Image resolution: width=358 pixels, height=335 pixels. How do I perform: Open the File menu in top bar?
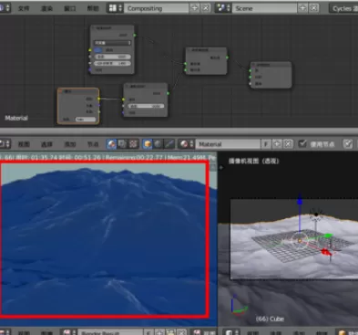(x=24, y=8)
